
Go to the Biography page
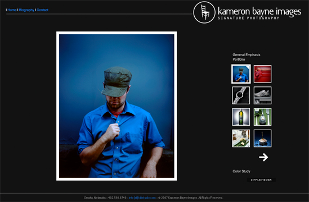click(x=26, y=10)
